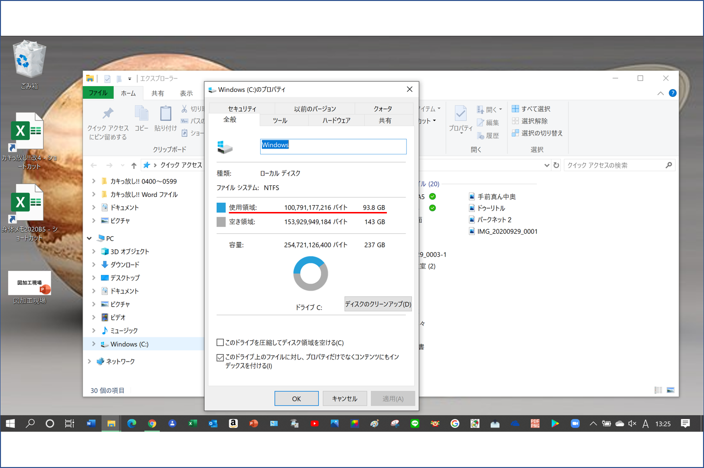Expand the ダウンロード tree node
The width and height of the screenshot is (704, 468).
[x=94, y=265]
